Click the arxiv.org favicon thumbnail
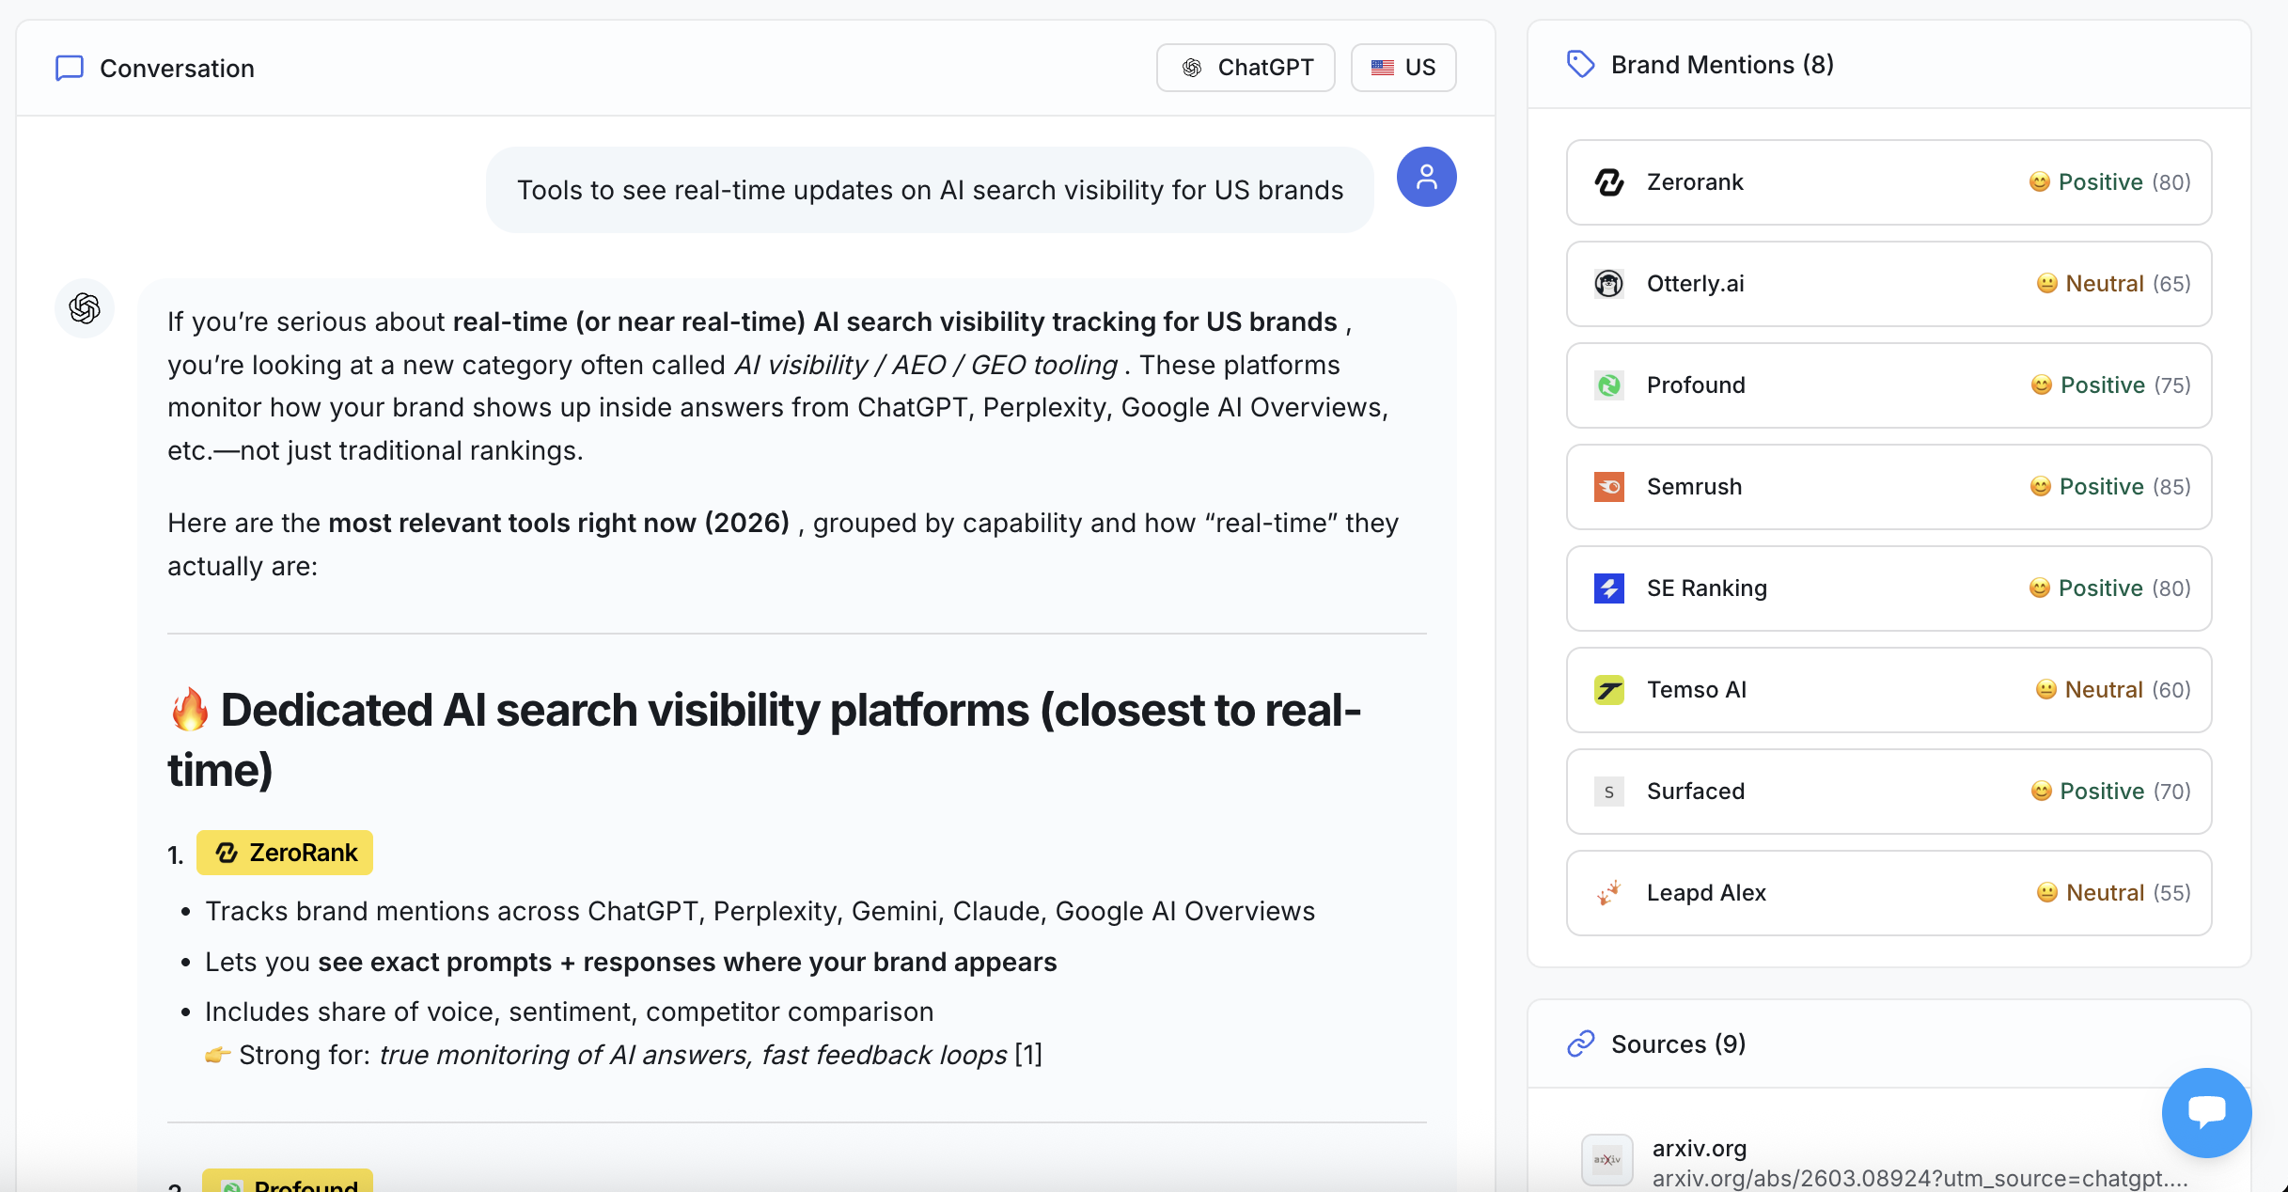This screenshot has width=2288, height=1192. click(x=1607, y=1160)
